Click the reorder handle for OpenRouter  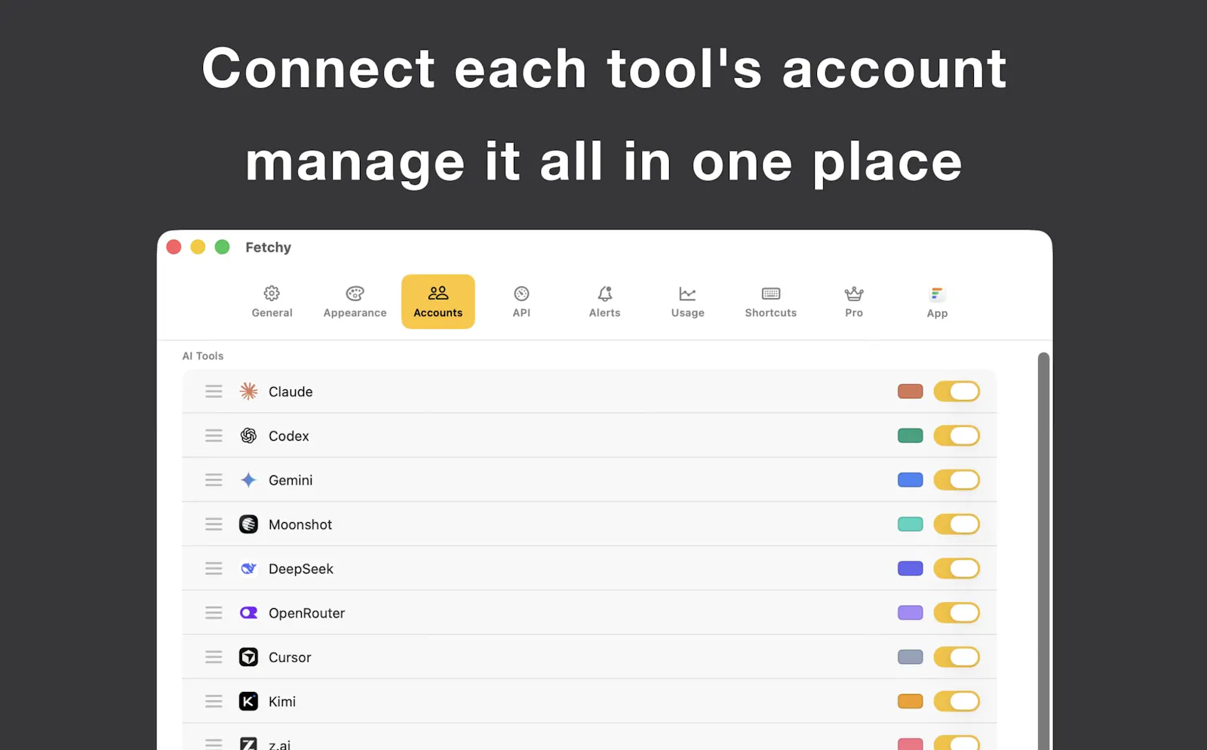pos(213,613)
